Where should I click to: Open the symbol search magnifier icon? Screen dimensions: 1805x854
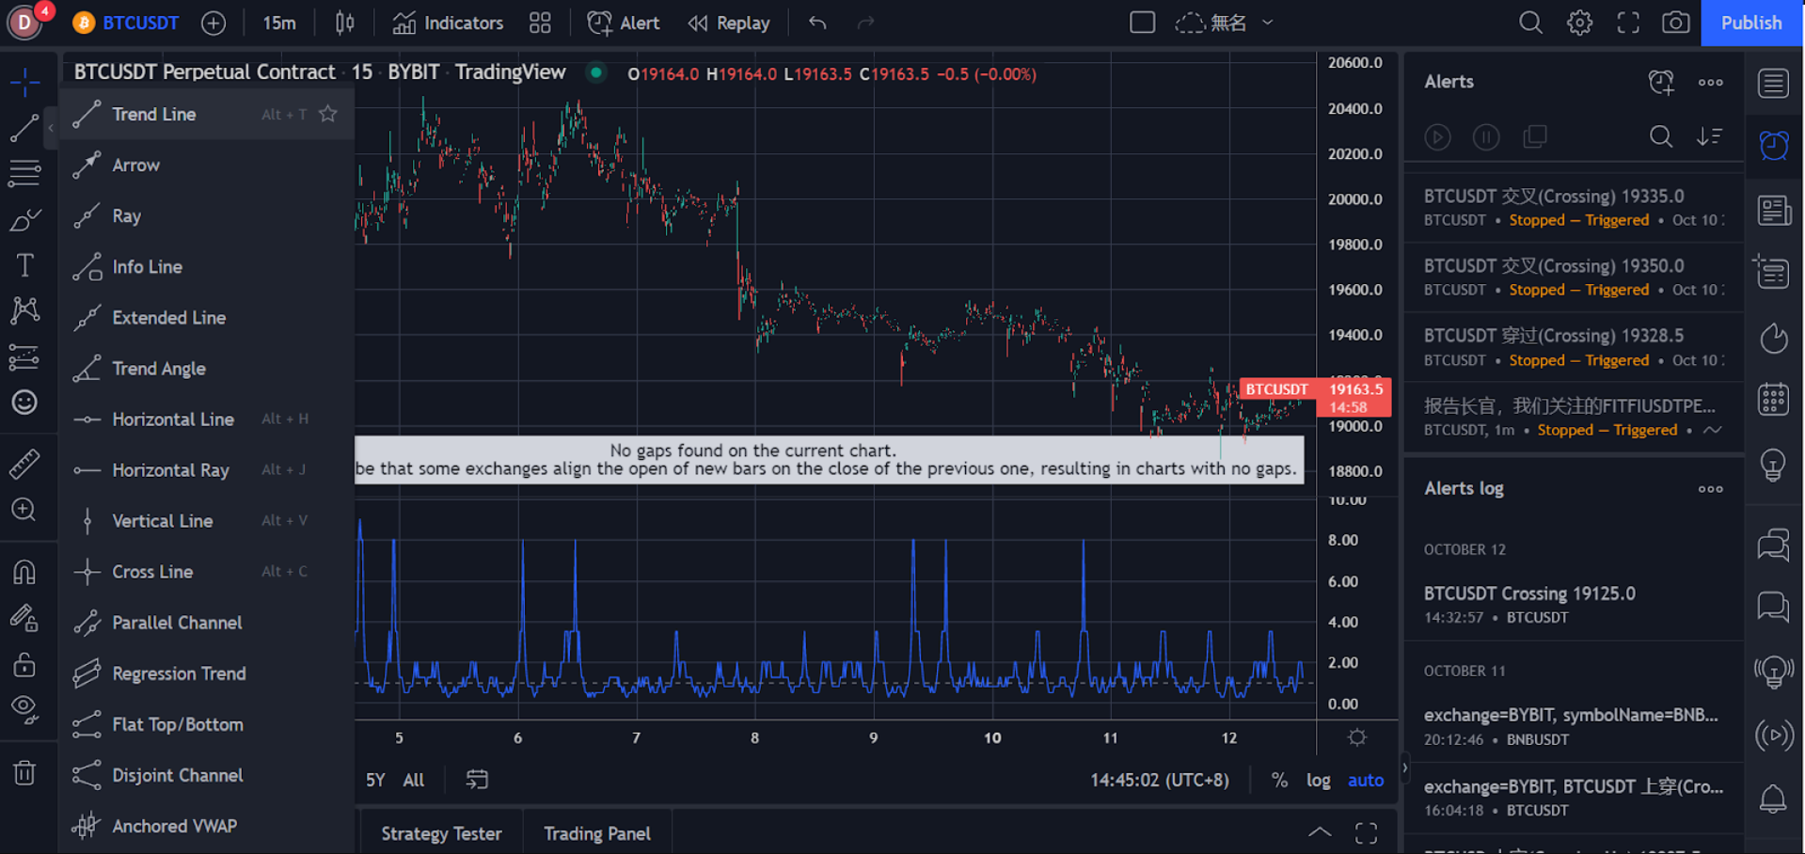pyautogui.click(x=1530, y=23)
